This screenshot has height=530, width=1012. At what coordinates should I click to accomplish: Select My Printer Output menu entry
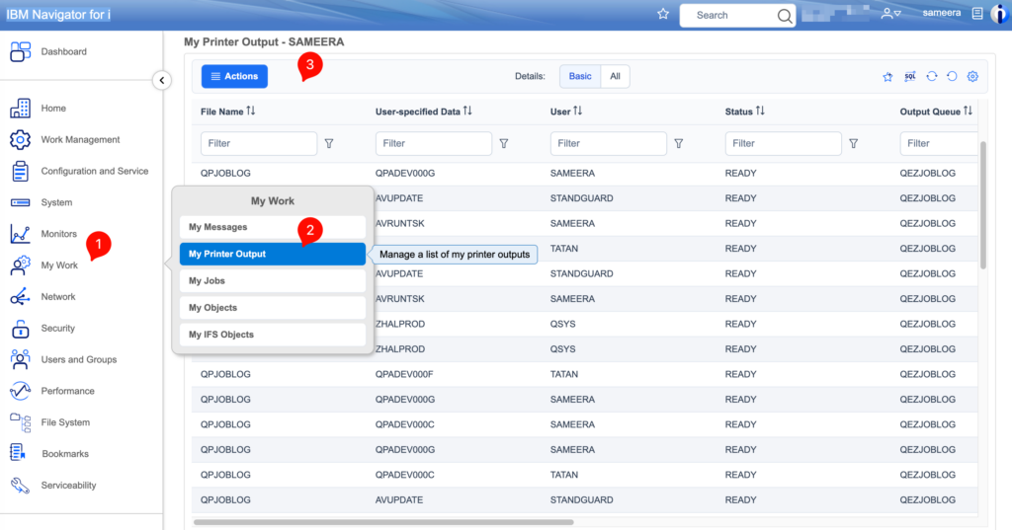coord(273,254)
